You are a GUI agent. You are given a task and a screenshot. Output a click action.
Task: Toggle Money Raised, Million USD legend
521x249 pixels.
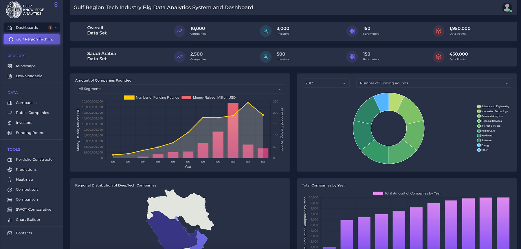tap(209, 98)
